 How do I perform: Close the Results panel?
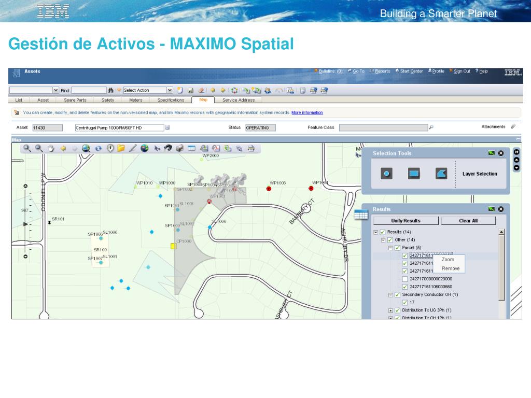coord(501,209)
